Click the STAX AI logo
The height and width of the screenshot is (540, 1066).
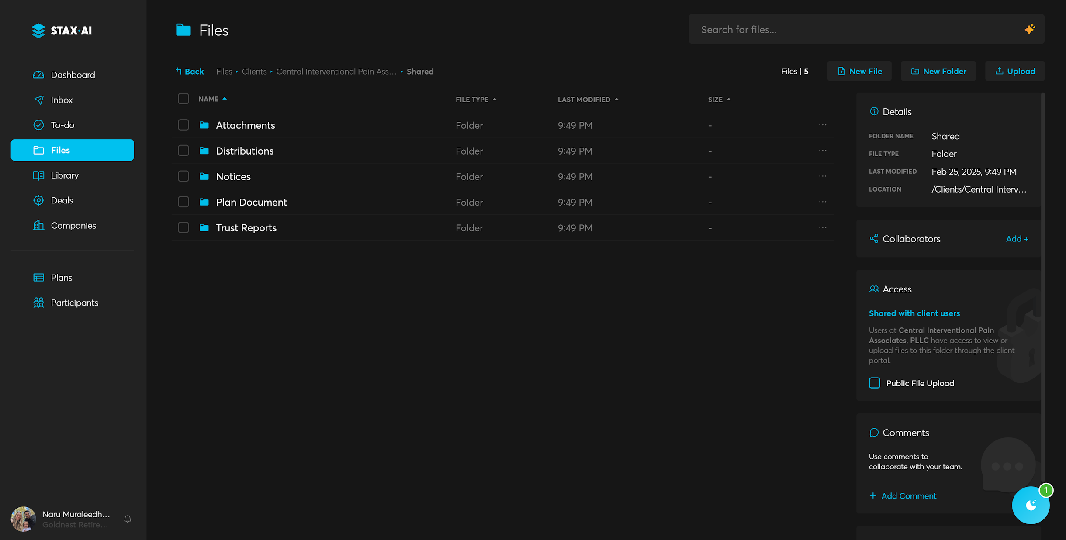(62, 31)
